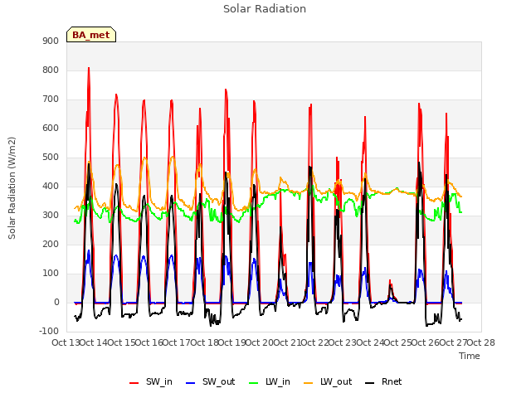Click the blue SW_out legend swatch
Screen dimensions: 531x398
pyautogui.click(x=191, y=383)
